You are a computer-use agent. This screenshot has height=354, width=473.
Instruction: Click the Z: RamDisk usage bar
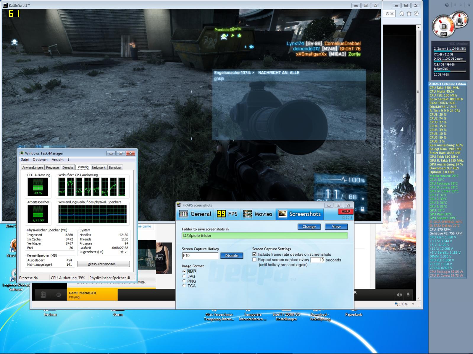tap(450, 71)
